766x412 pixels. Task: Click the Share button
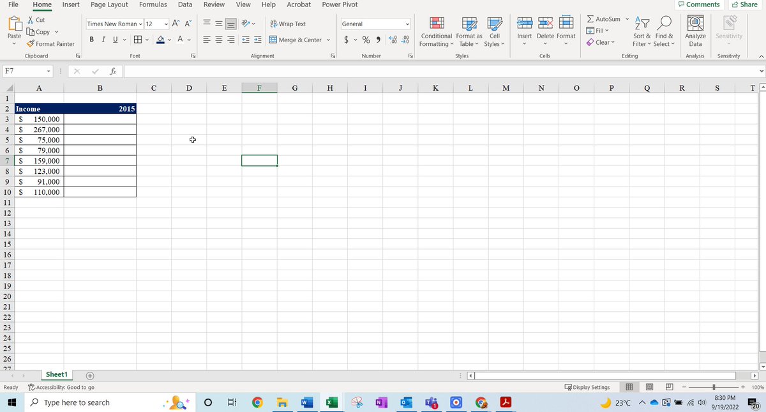pyautogui.click(x=745, y=4)
